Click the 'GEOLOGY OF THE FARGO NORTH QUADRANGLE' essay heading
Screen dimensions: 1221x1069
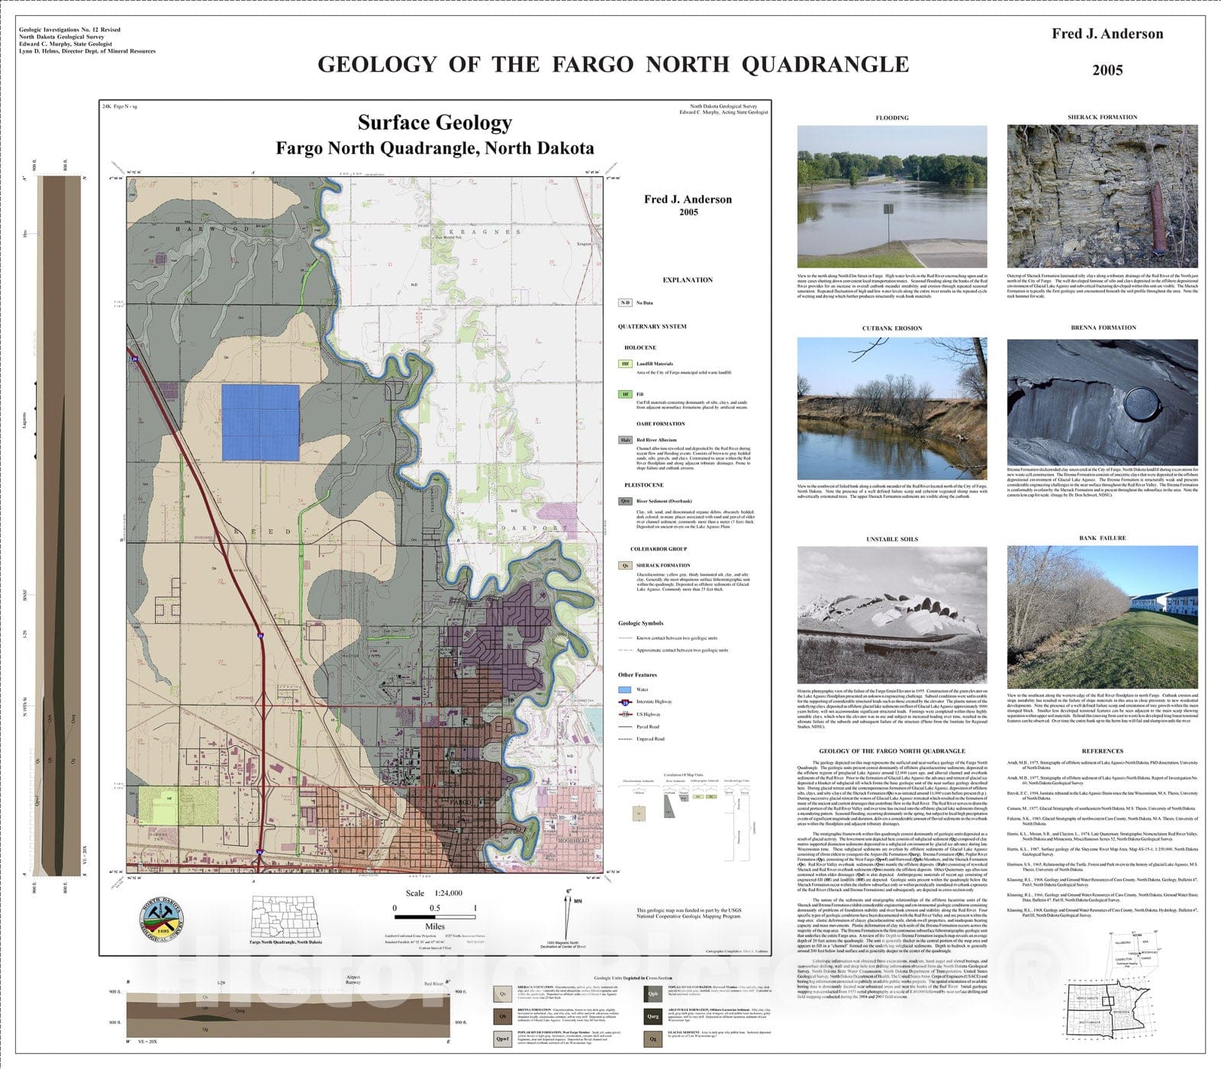click(892, 751)
